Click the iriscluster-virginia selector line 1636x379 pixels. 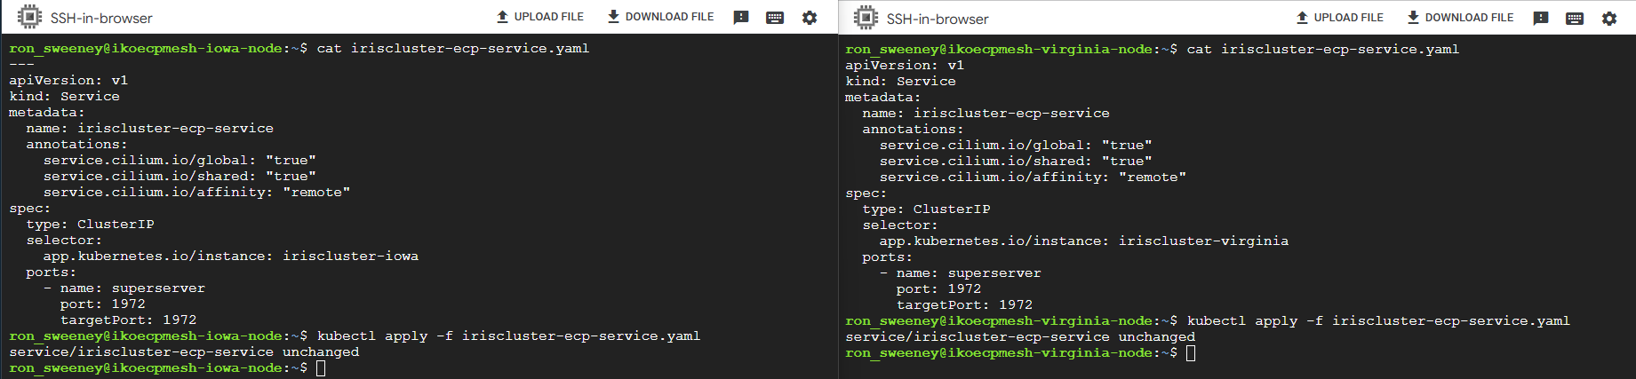coord(1084,241)
